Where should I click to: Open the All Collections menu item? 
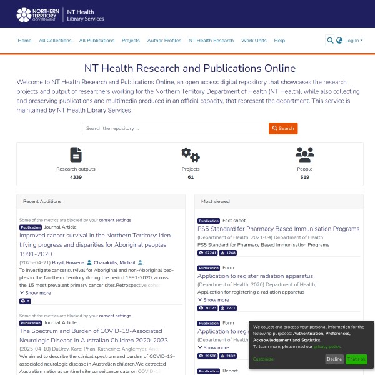[55, 41]
